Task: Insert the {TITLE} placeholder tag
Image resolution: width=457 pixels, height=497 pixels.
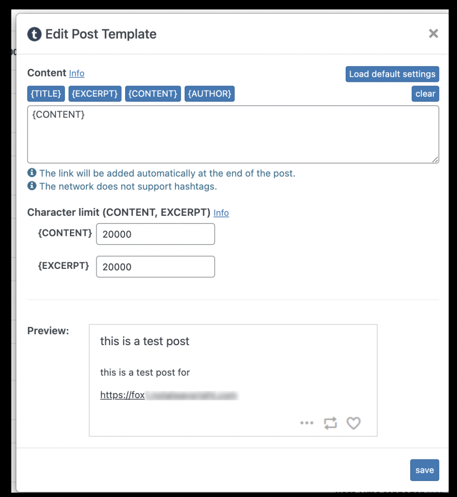Action: tap(46, 94)
